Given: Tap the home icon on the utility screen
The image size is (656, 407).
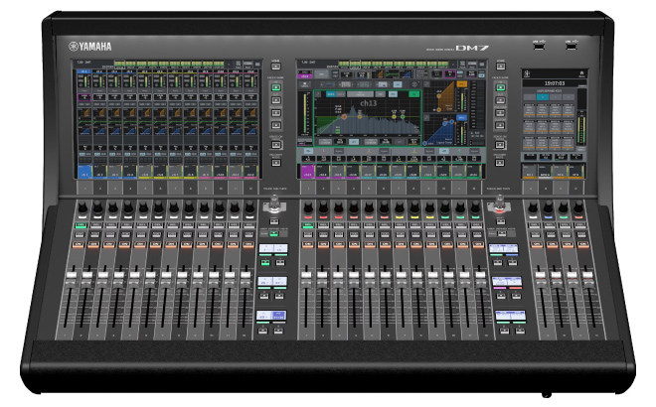Looking at the screenshot, I should 581,73.
